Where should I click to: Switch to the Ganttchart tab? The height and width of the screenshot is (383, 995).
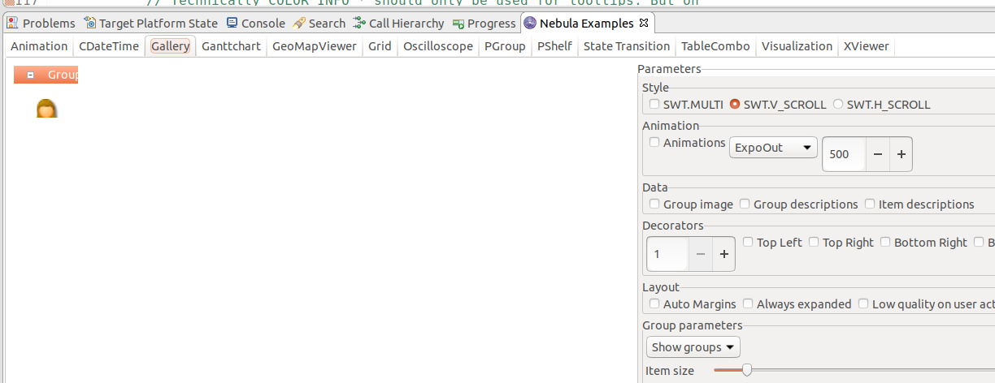231,46
